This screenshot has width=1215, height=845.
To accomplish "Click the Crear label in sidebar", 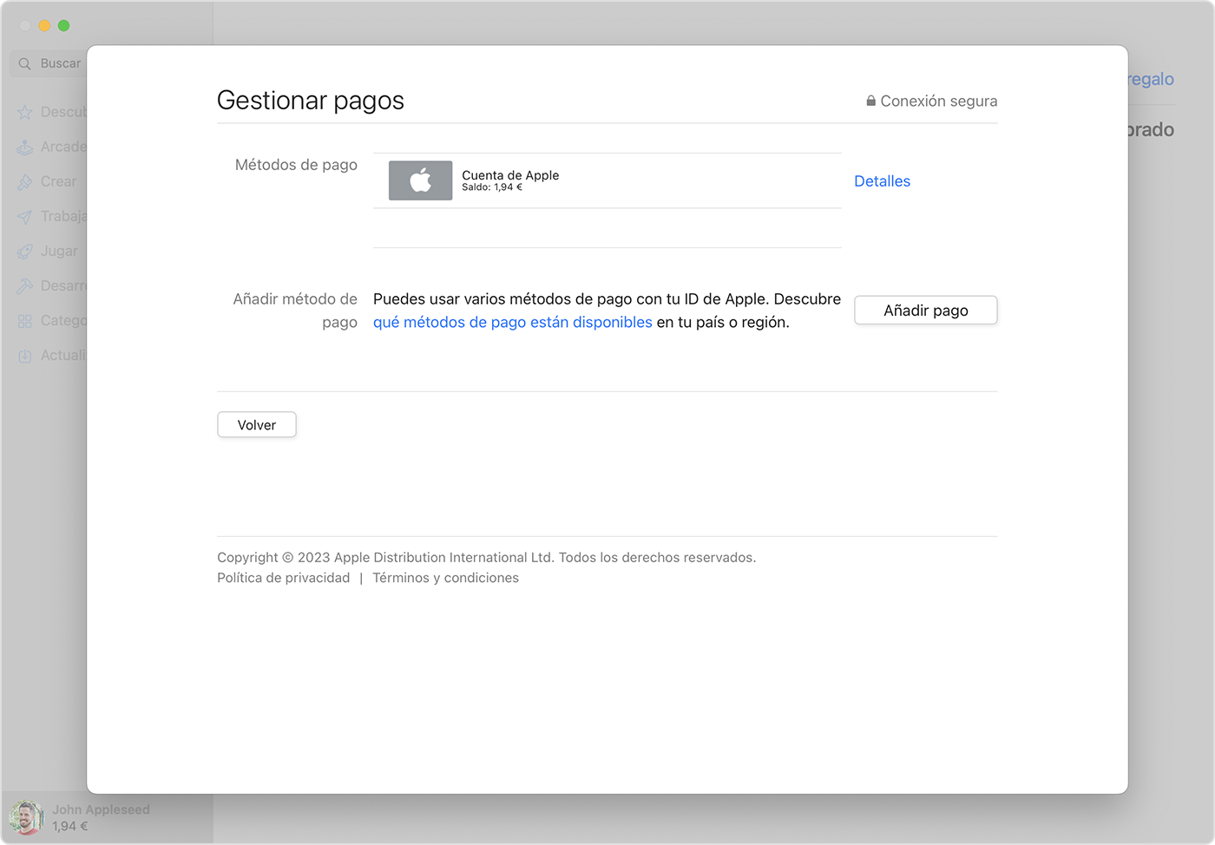I will click(x=58, y=182).
